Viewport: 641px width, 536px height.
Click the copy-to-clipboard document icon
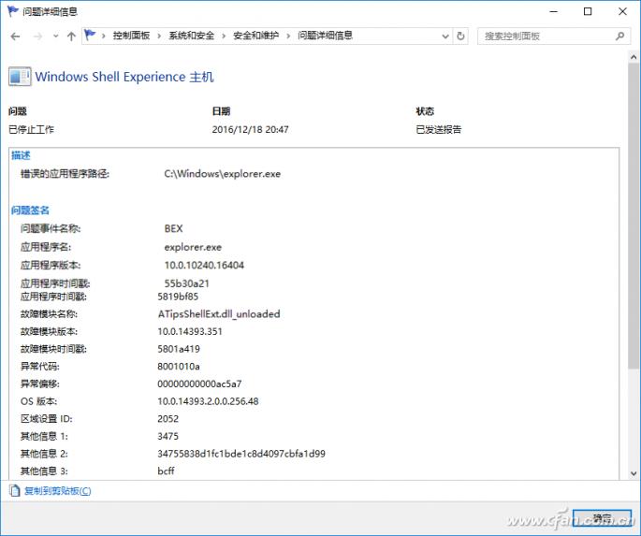(14, 491)
